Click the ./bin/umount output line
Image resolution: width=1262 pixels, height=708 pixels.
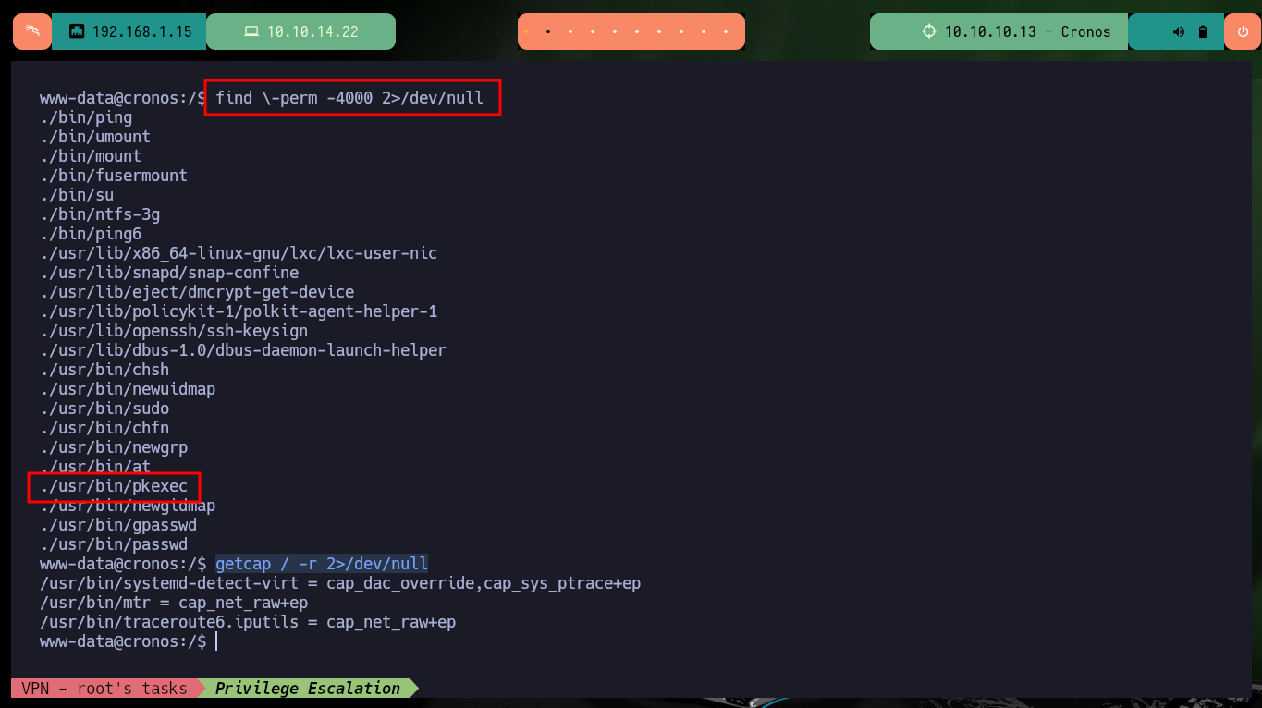[x=95, y=137]
